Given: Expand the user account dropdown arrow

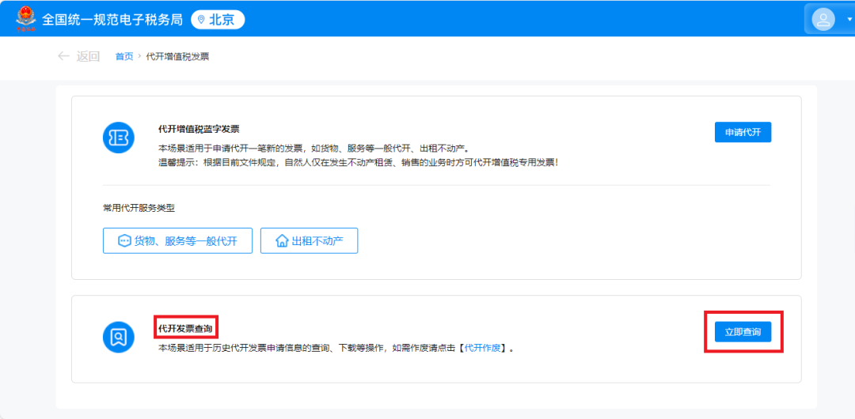Looking at the screenshot, I should point(849,20).
